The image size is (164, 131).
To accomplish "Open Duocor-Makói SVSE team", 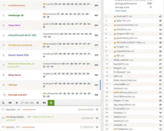I will [18, 55].
